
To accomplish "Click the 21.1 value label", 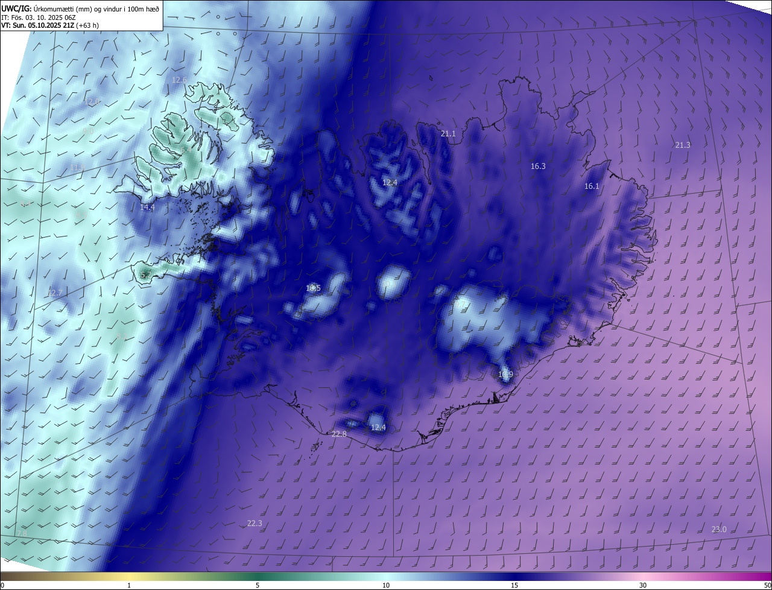I will [x=448, y=133].
